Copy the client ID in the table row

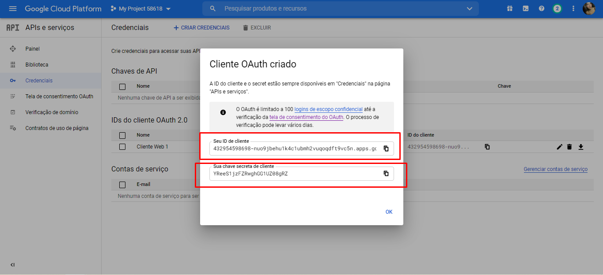487,147
